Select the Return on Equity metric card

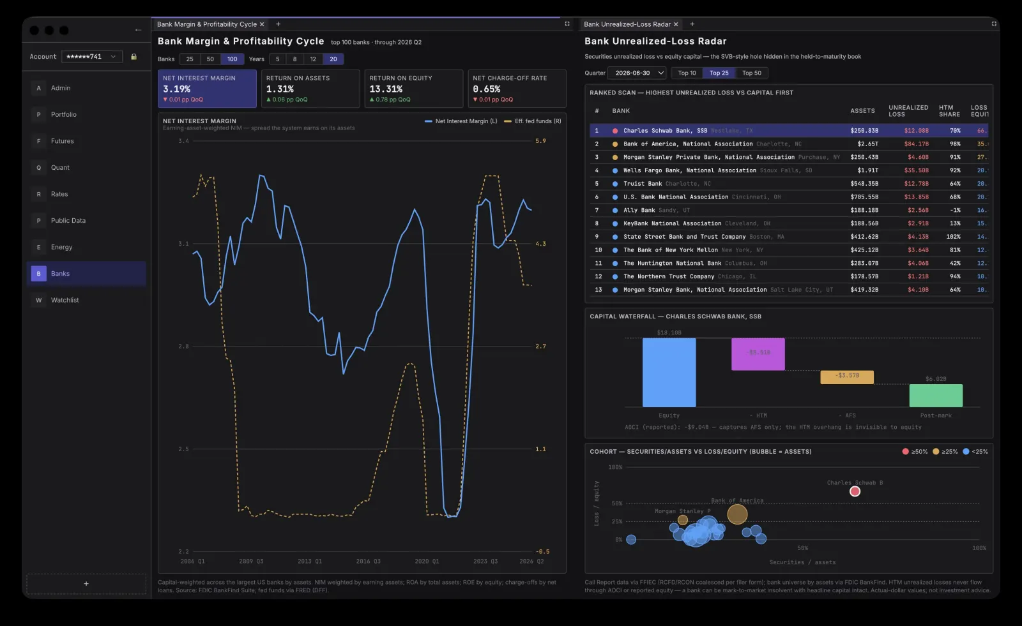414,89
